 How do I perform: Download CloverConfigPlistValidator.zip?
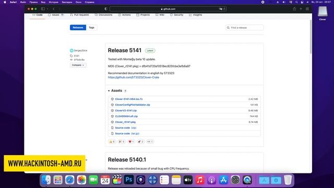(133, 105)
